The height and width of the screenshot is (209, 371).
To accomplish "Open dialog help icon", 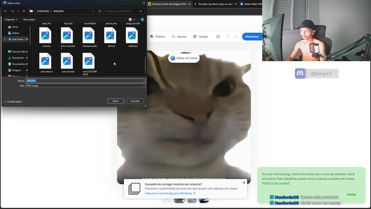I will click(x=142, y=19).
